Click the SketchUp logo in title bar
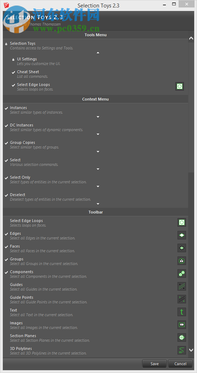Image resolution: width=197 pixels, height=373 pixels. (6, 5)
